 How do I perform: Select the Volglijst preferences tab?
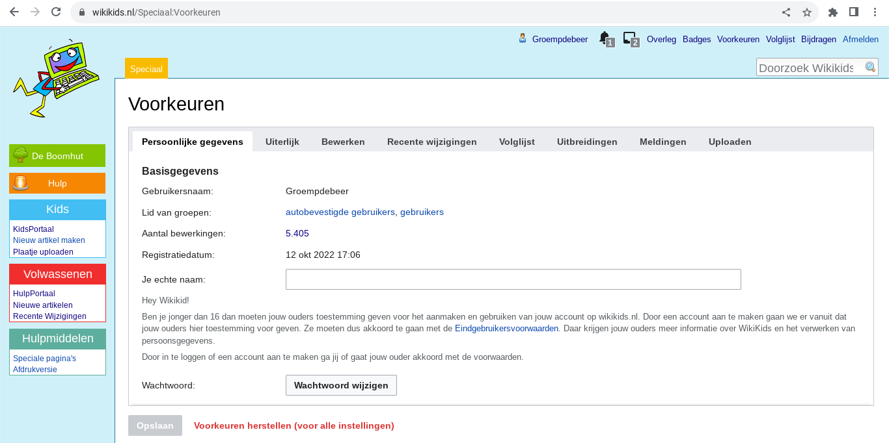[x=517, y=142]
